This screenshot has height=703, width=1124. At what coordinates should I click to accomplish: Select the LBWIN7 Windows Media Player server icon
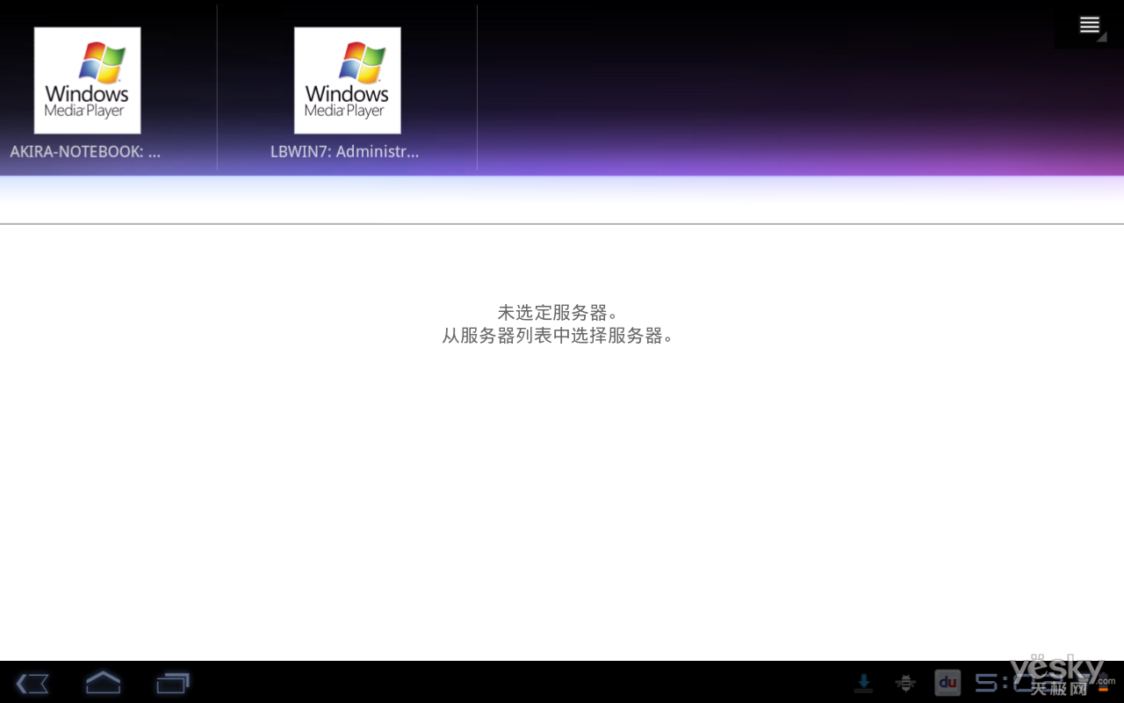pos(347,80)
